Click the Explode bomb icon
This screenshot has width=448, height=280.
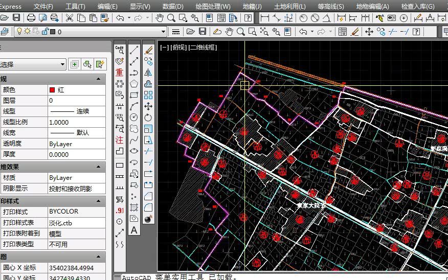click(148, 219)
